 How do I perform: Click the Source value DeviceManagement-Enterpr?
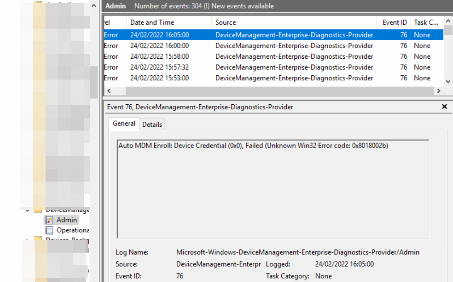218,264
